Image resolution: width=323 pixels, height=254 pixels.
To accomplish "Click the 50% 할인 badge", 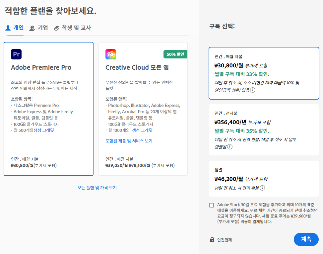I will point(175,54).
